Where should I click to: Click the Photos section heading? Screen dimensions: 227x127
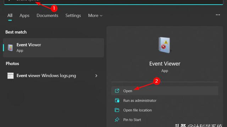click(12, 64)
